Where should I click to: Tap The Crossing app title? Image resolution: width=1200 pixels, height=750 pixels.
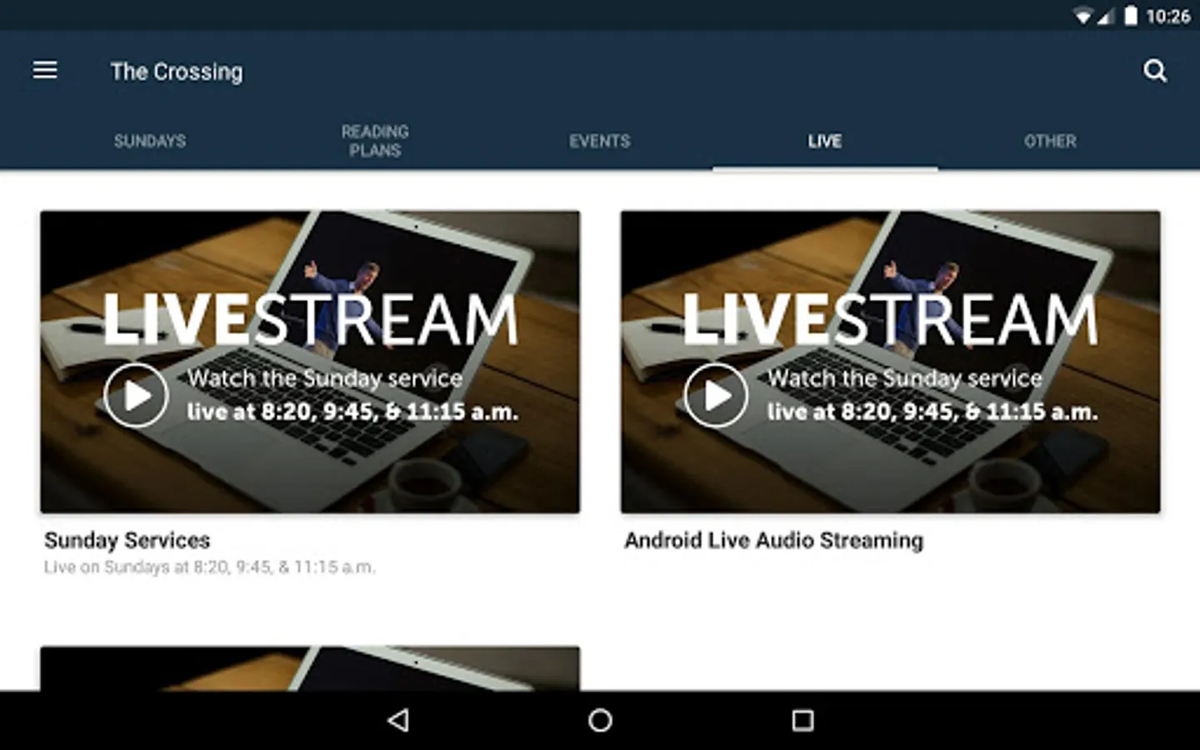tap(176, 71)
